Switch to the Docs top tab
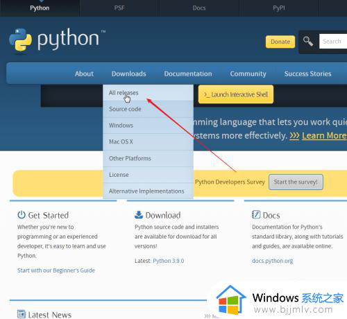Screen dimensions: 347x319 coord(199,8)
